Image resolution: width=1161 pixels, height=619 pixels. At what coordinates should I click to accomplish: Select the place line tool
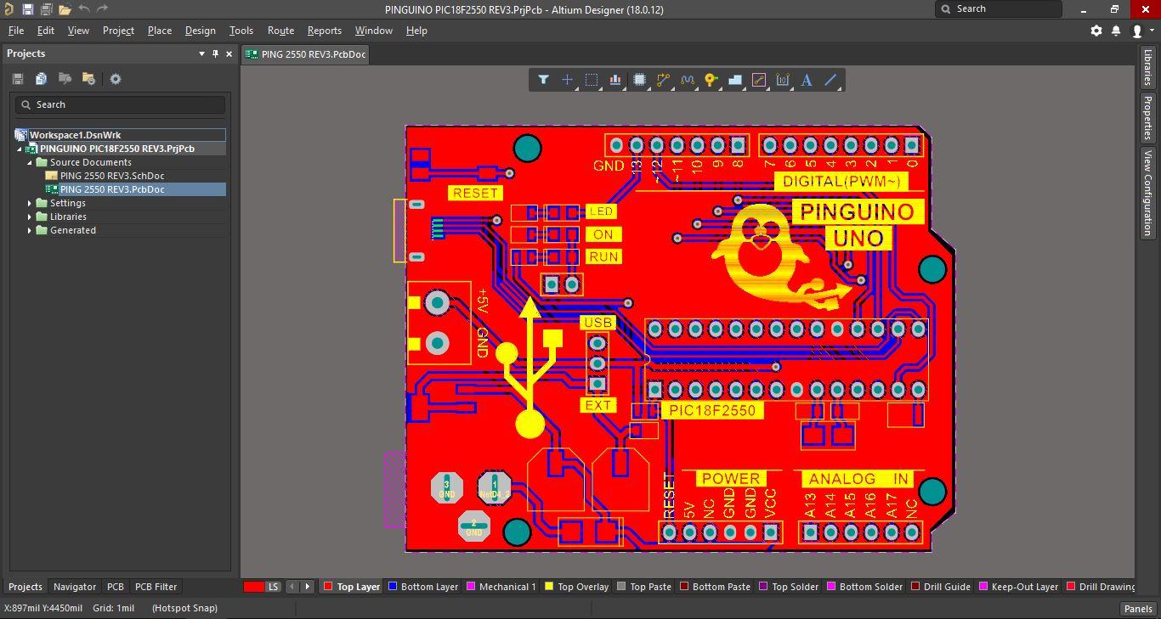pos(830,80)
